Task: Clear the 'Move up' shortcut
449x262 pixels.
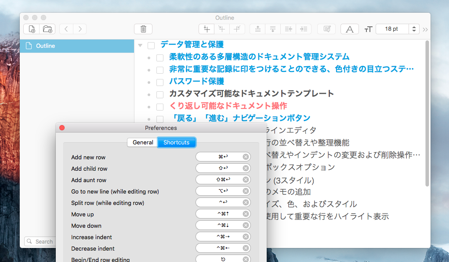Action: click(246, 214)
